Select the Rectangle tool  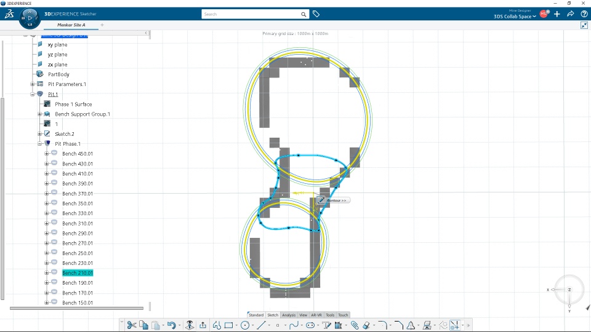coord(228,325)
